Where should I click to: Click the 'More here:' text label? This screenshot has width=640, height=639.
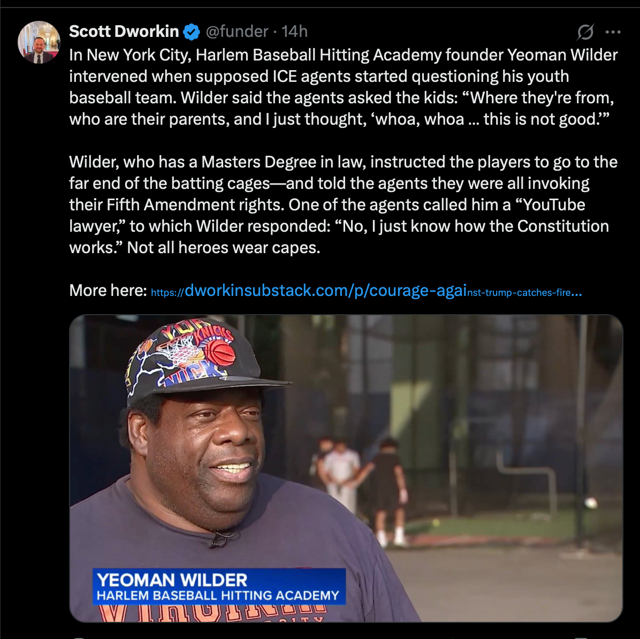coord(108,291)
